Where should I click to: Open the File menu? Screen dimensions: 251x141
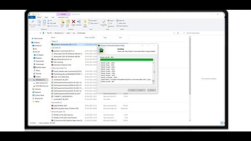point(32,17)
